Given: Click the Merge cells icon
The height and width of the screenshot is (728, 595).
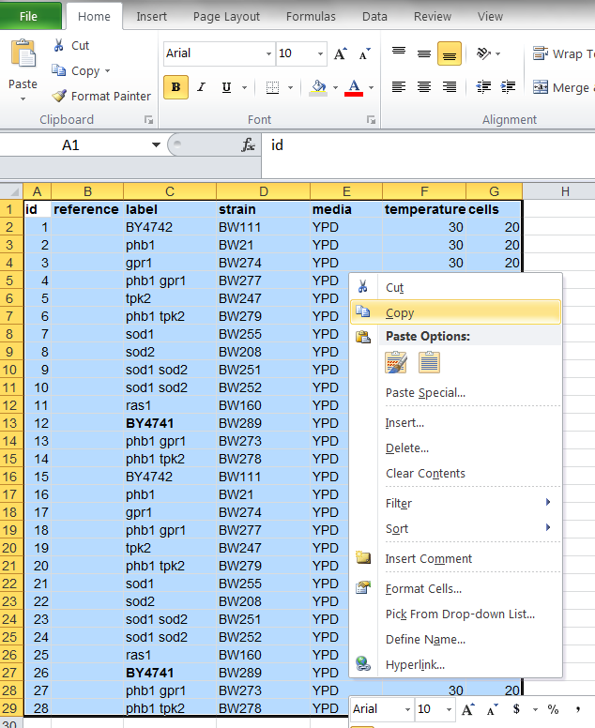Looking at the screenshot, I should coord(541,87).
